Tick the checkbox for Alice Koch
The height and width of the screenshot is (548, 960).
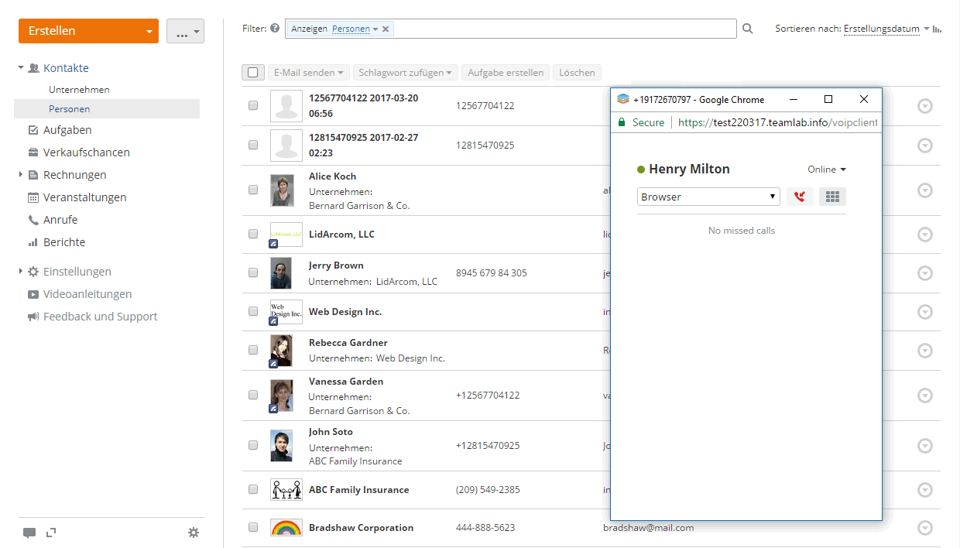tap(253, 189)
